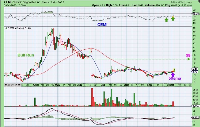This screenshot has height=127, width=200.
Task: Click the Open 4.81 quote value
Action: pyautogui.click(x=98, y=5)
